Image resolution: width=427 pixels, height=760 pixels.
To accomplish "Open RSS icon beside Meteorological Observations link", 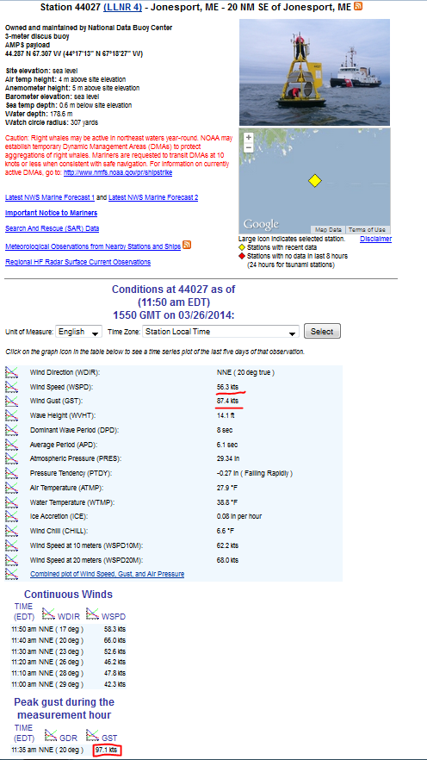I will 187,246.
